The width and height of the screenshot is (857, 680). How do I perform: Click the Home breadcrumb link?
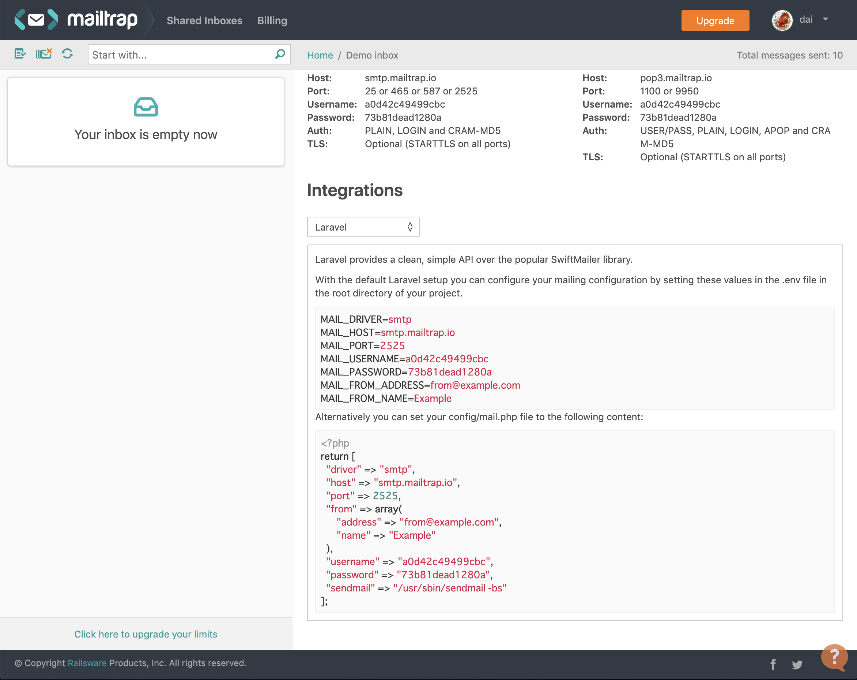pyautogui.click(x=320, y=55)
